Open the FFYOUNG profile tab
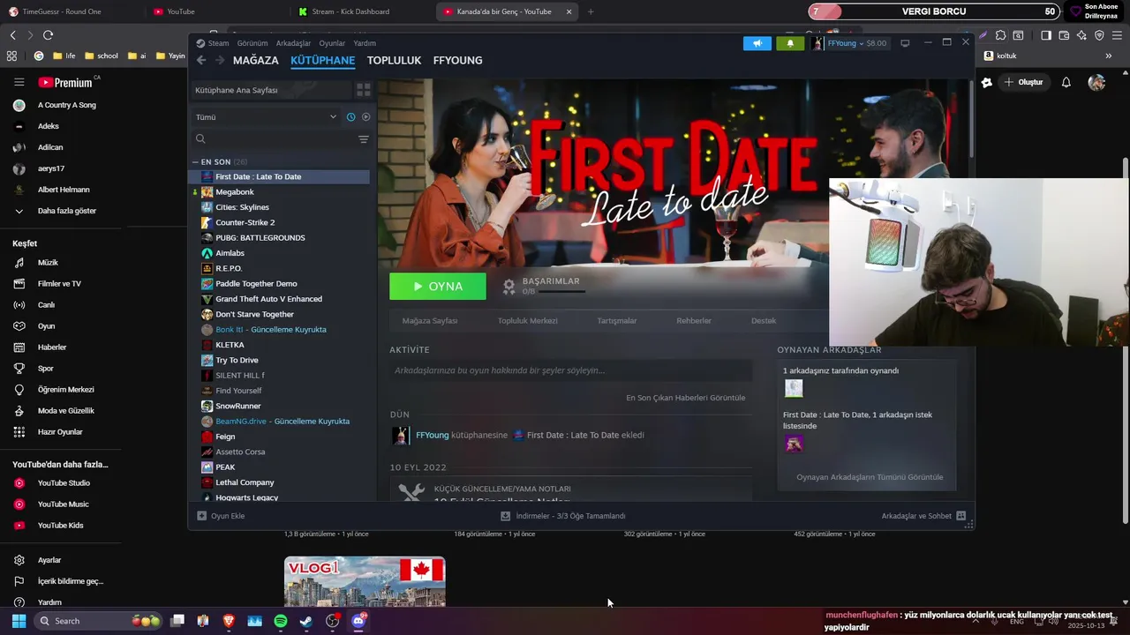Viewport: 1130px width, 635px height. pyautogui.click(x=457, y=60)
